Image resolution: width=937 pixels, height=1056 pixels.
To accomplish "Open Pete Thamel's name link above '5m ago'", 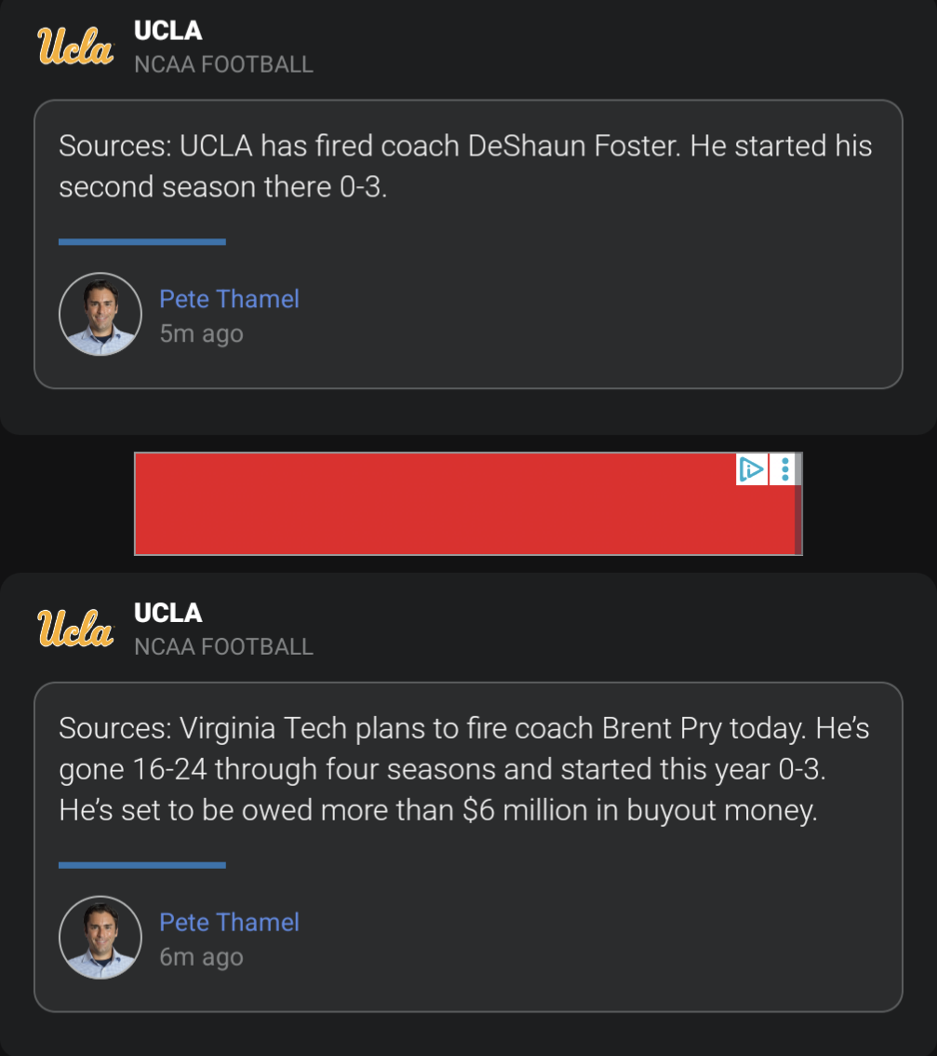I will 229,299.
